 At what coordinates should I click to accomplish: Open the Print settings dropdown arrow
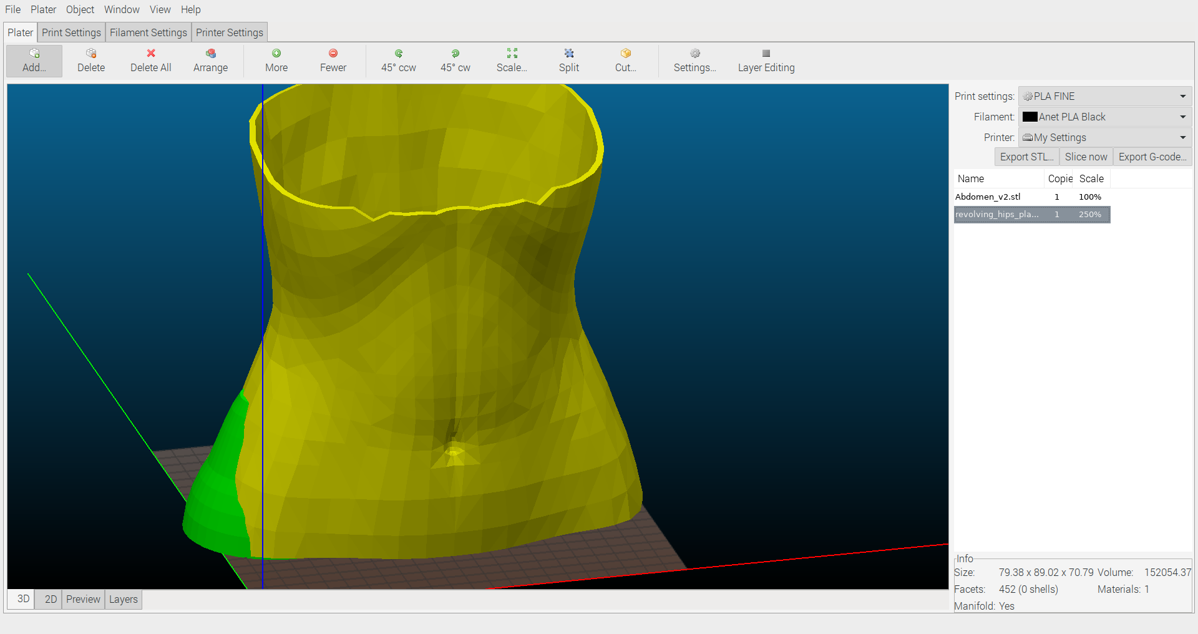1182,97
